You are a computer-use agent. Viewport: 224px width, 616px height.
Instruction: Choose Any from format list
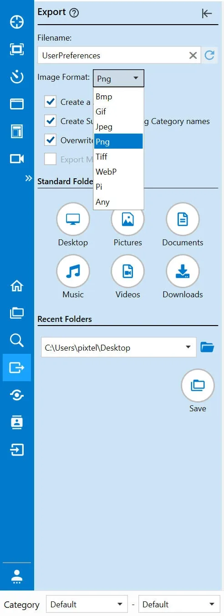click(x=118, y=202)
